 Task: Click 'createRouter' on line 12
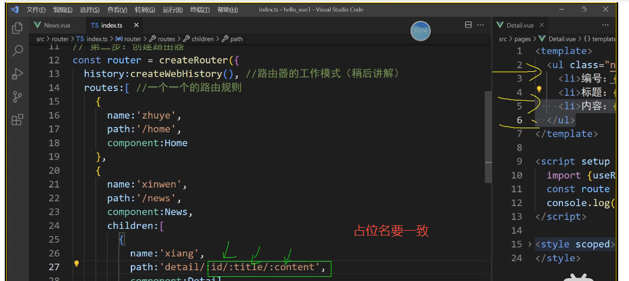point(194,60)
